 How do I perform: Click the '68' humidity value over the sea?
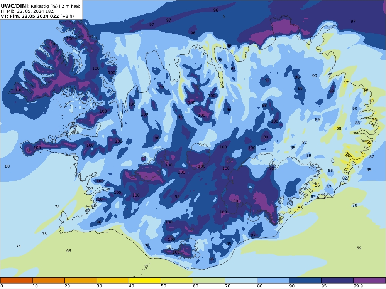69,251
